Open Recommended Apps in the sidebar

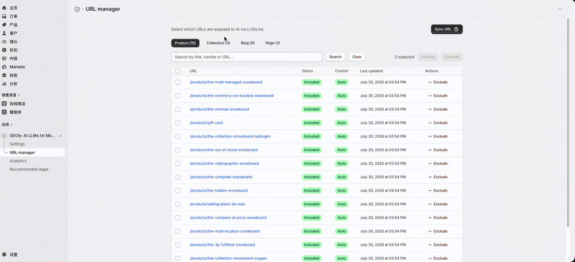29,169
